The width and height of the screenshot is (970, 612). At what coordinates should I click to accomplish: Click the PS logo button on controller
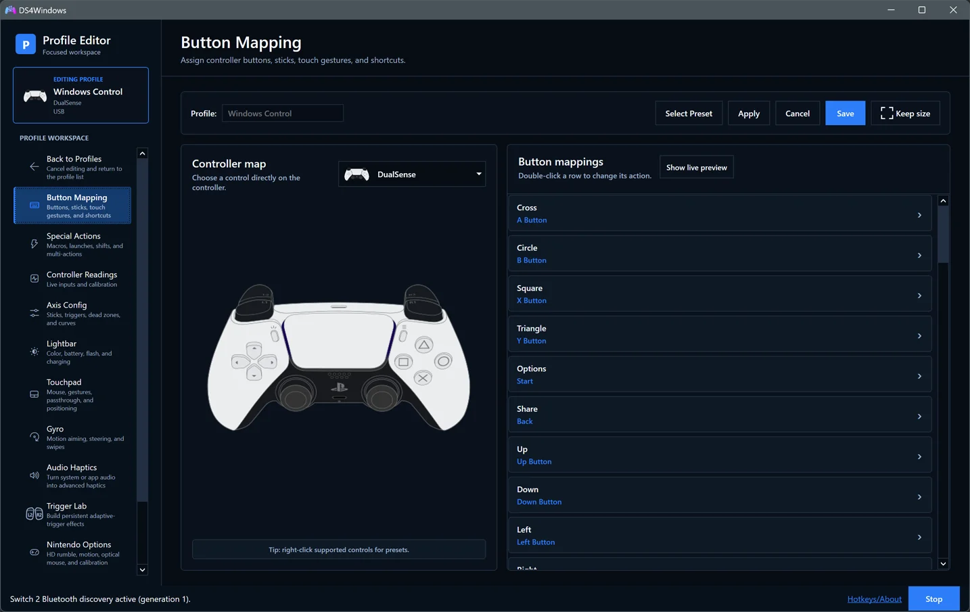pos(339,387)
